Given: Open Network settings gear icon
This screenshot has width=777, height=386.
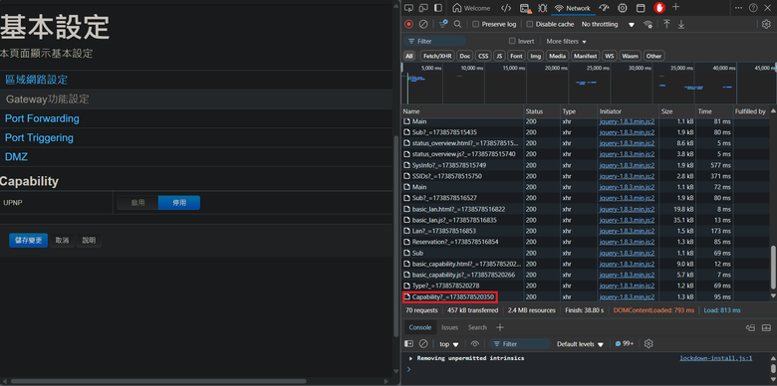Looking at the screenshot, I should (766, 24).
